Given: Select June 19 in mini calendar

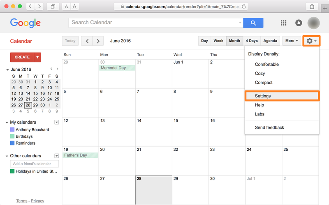Looking at the screenshot, I should [x=14, y=99].
